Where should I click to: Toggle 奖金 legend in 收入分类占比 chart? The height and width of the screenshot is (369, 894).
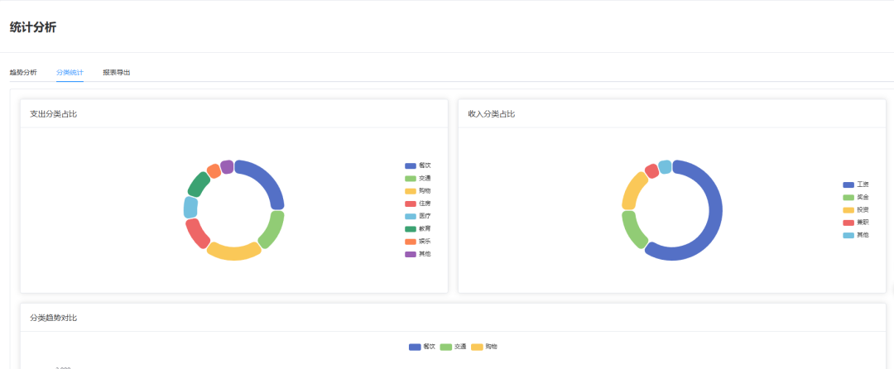click(856, 197)
